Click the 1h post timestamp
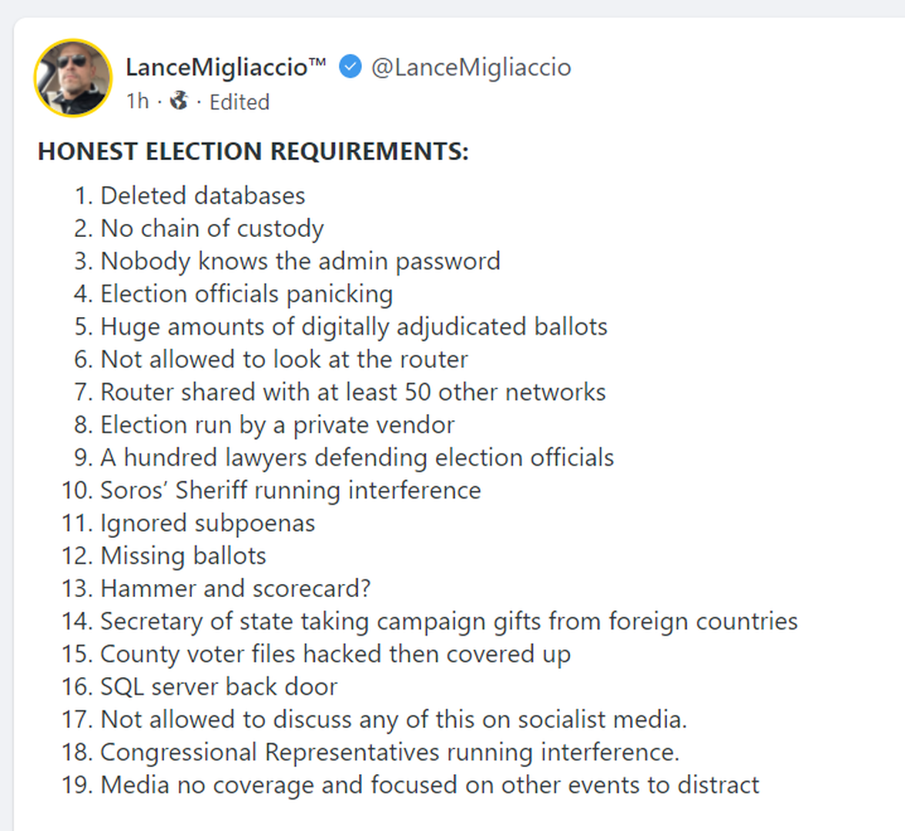The height and width of the screenshot is (831, 905). point(137,102)
